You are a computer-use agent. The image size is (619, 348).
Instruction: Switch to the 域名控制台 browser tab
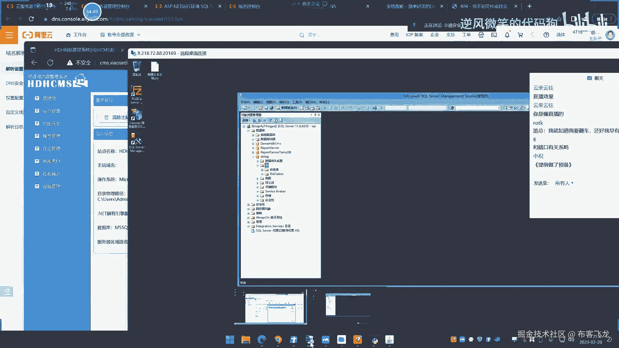[x=249, y=6]
